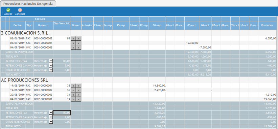Move invoice 0001-00000004 left arrow
Screen dimensions: 278x129
[x=73, y=43]
